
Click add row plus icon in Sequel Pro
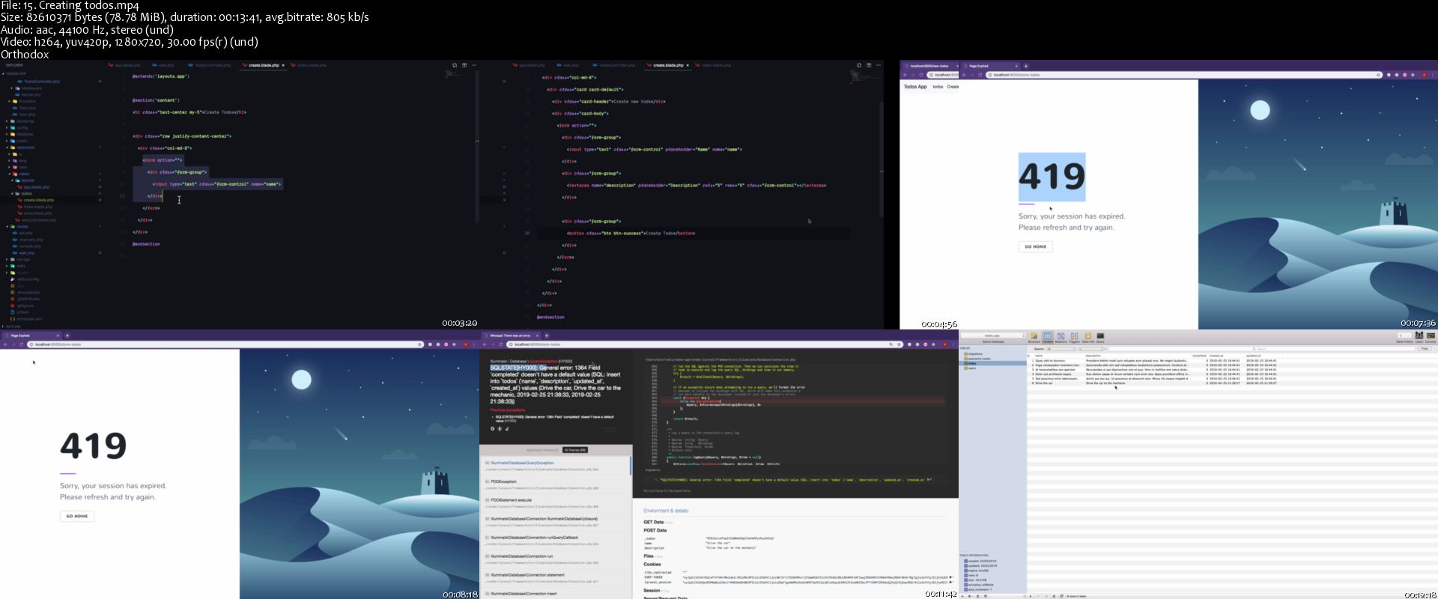1031,596
